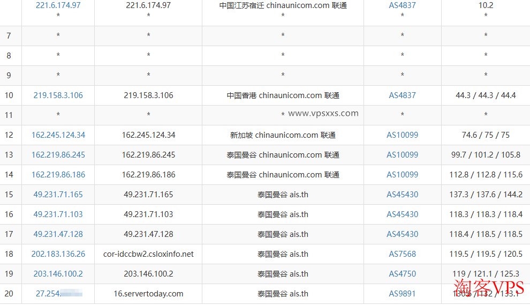Click the www.vpsxxs.com watermark text

[x=323, y=113]
